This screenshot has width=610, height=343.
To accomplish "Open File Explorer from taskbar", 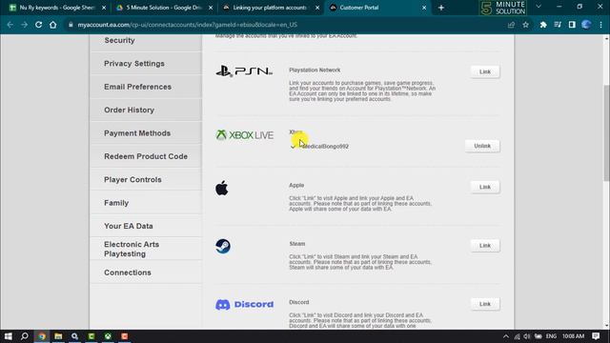I will click(x=58, y=336).
